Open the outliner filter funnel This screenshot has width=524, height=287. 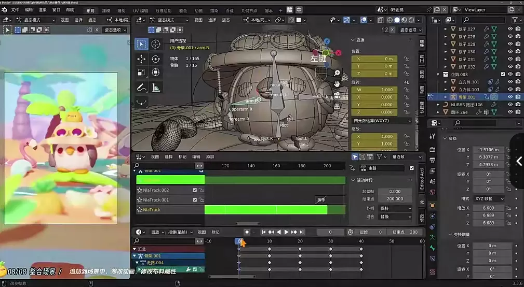pyautogui.click(x=515, y=20)
